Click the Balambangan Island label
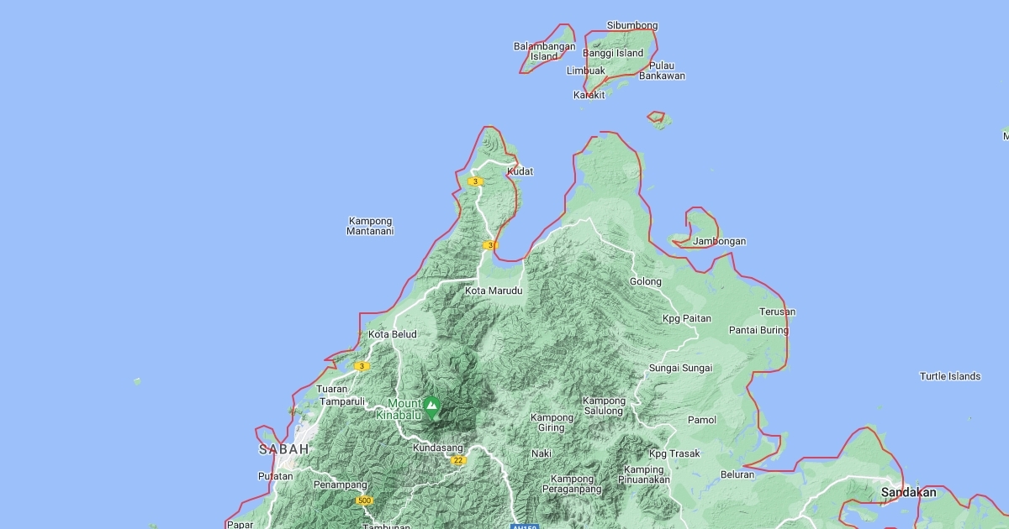This screenshot has width=1009, height=529. [x=544, y=51]
